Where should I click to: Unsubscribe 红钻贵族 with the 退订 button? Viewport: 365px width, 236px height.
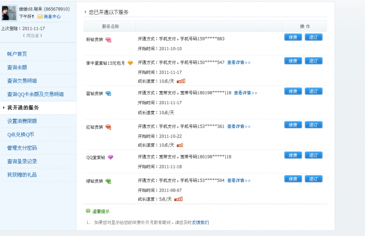click(313, 125)
